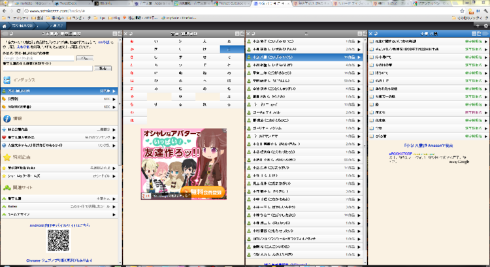Click the grid layout icon in the left index panel header
This screenshot has height=267, width=490.
click(114, 33)
